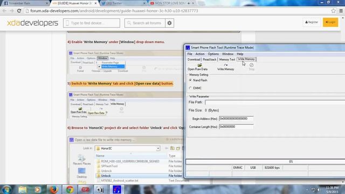Select the Write Memory tab
The width and height of the screenshot is (345, 194).
246,59
